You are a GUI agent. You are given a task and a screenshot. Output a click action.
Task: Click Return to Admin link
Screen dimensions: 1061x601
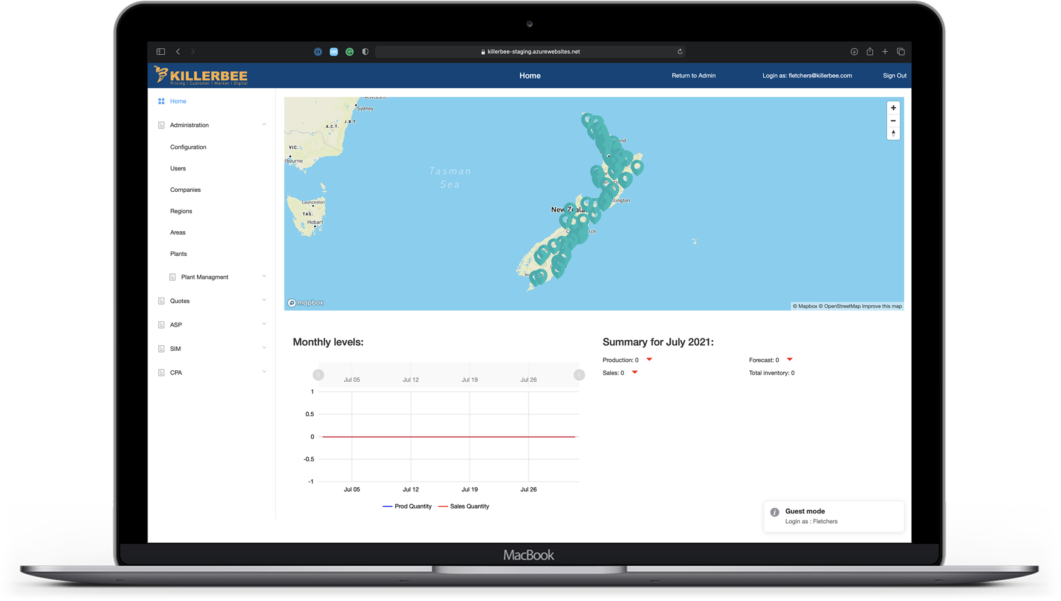(x=694, y=76)
